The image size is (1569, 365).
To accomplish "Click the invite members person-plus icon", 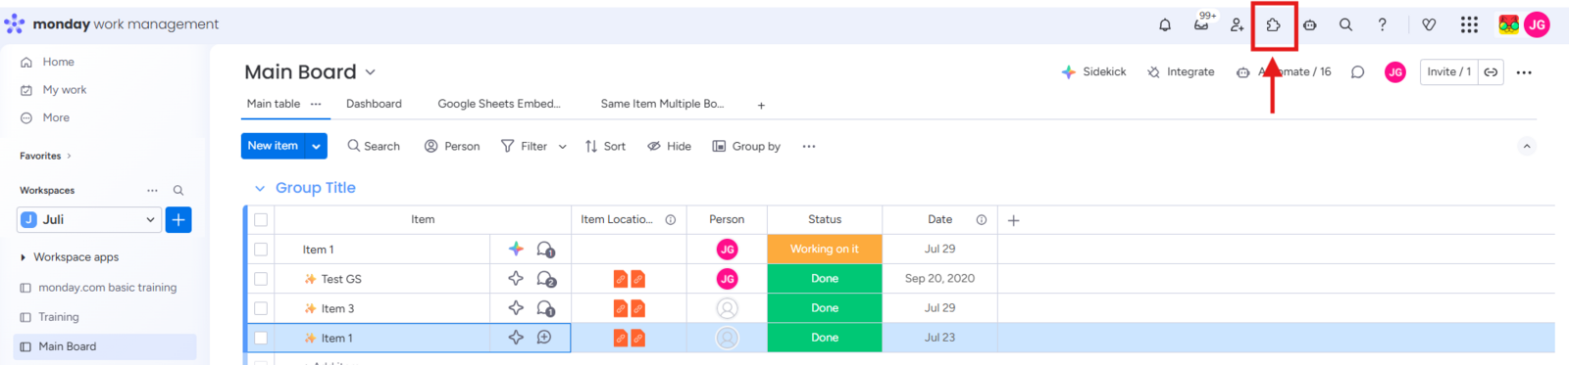I will tap(1237, 24).
